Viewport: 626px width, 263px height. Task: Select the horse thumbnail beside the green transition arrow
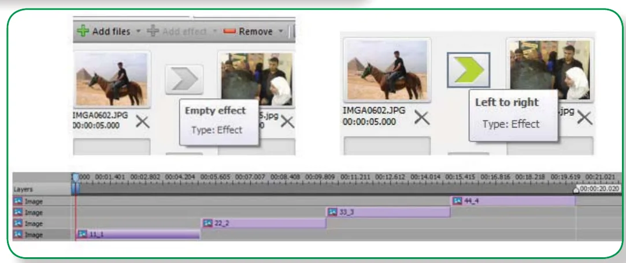point(387,70)
